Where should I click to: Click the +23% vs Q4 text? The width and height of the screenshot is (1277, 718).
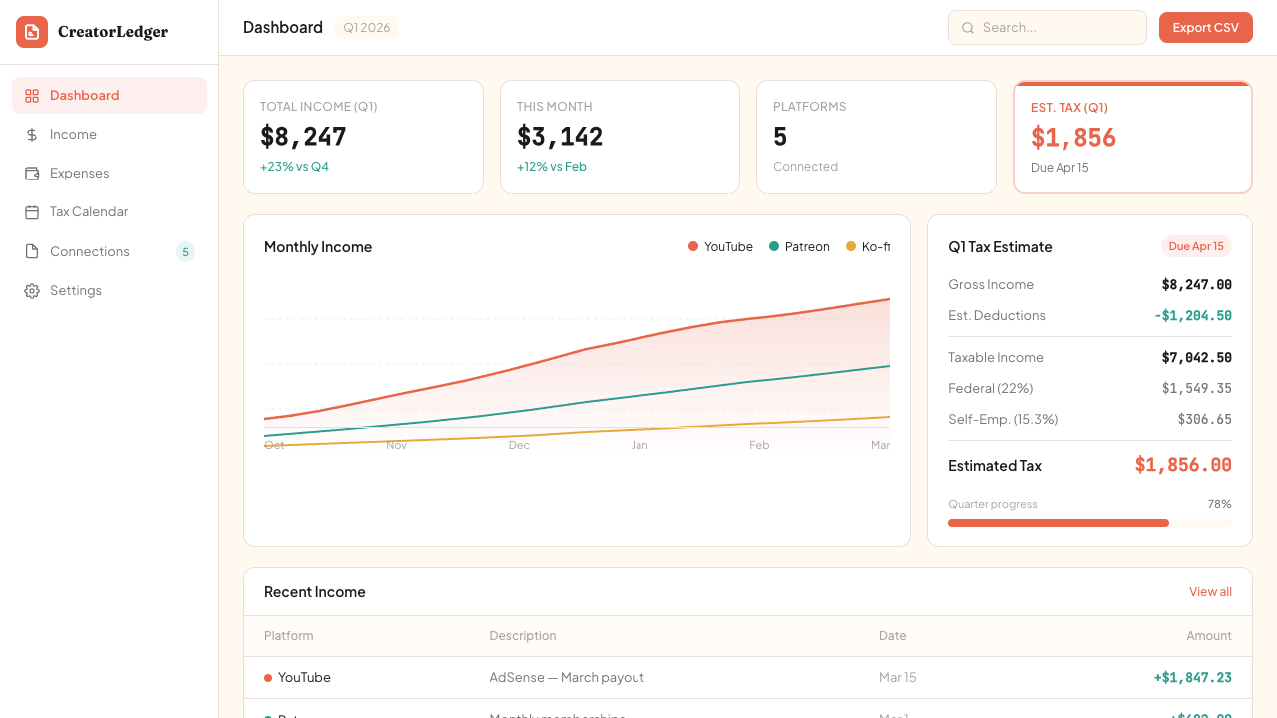click(x=294, y=167)
